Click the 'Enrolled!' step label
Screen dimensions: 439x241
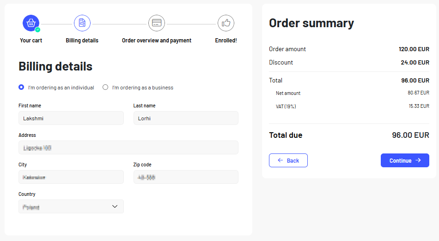click(226, 41)
